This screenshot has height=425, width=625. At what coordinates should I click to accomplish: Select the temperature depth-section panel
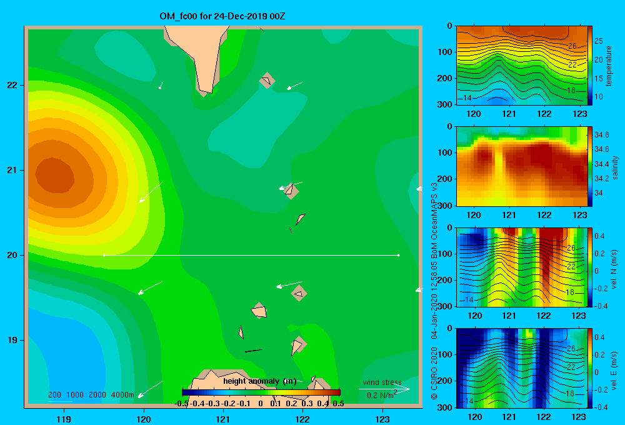pos(521,66)
